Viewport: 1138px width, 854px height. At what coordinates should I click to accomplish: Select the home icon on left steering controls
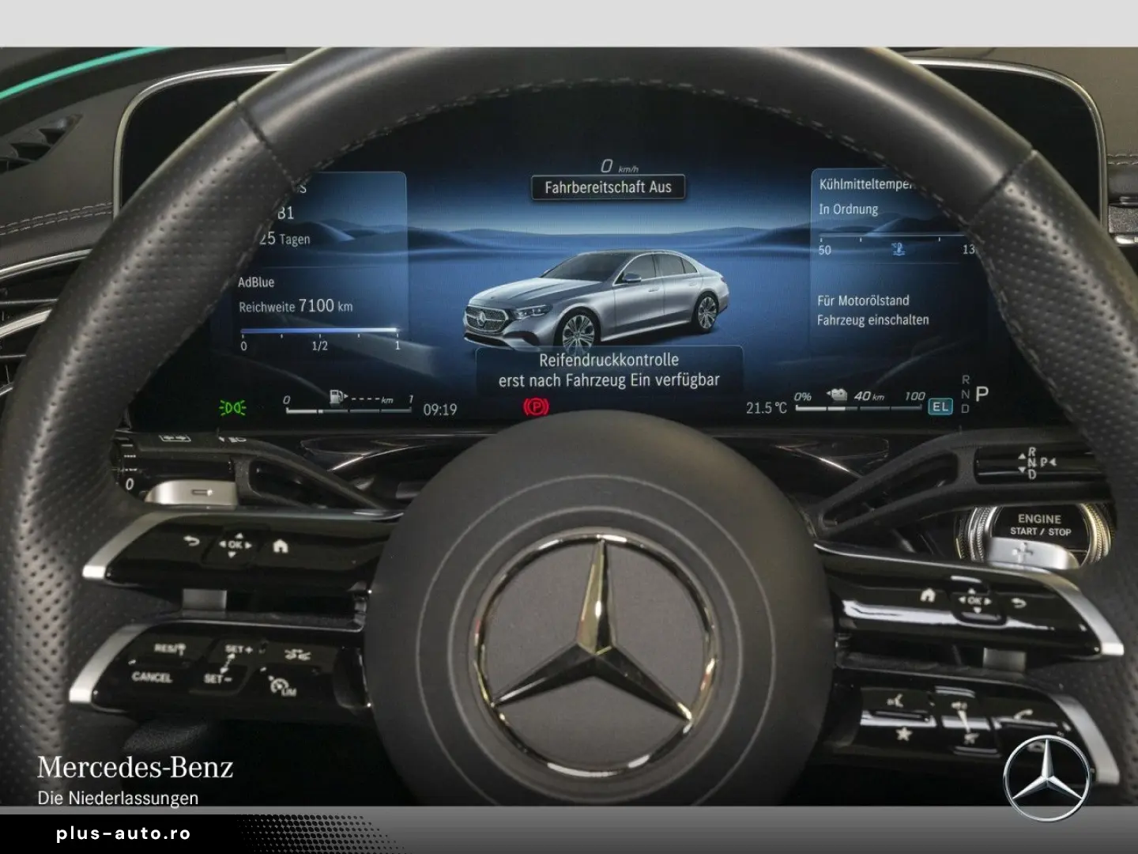(x=281, y=547)
